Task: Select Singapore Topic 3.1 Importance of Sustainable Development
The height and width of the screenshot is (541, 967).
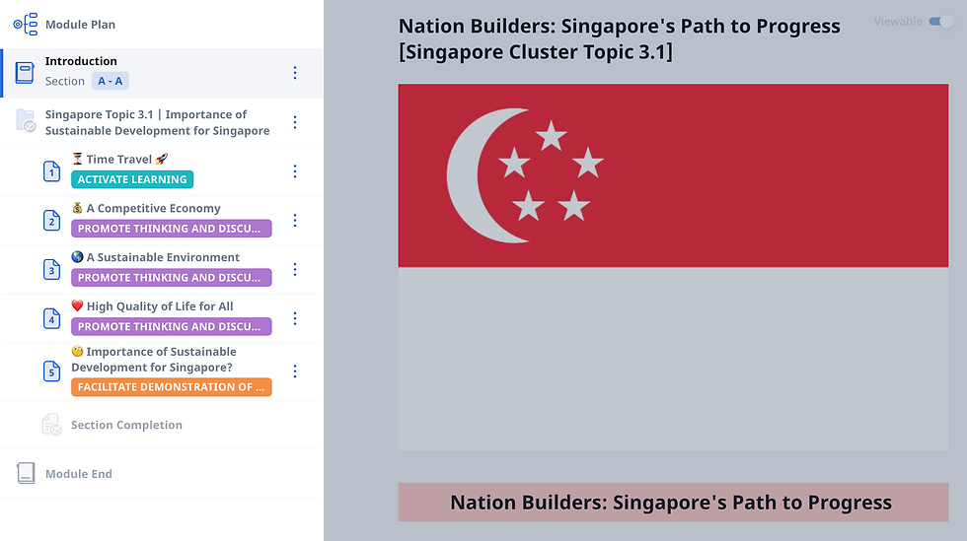Action: (162, 122)
